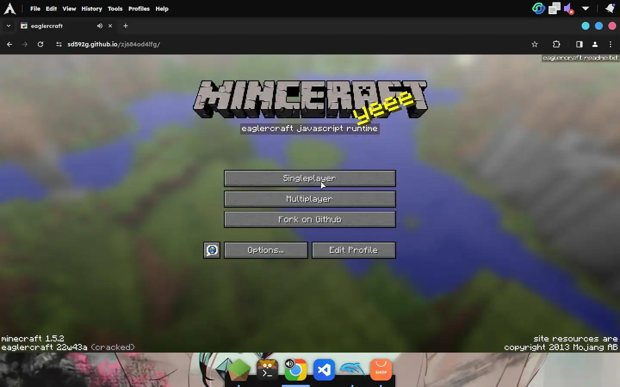Select the eaglercraft browser tab
Screen dimensions: 620x387
click(67, 26)
